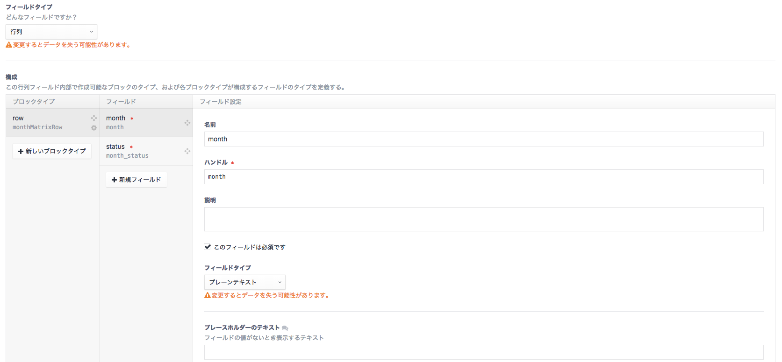
Task: Click the checkbox label 'このフィールドは必須です'
Action: [x=250, y=247]
